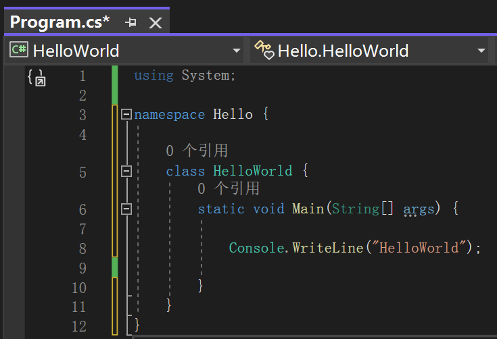
Task: Click the braces document icon in margin
Action: (37, 77)
